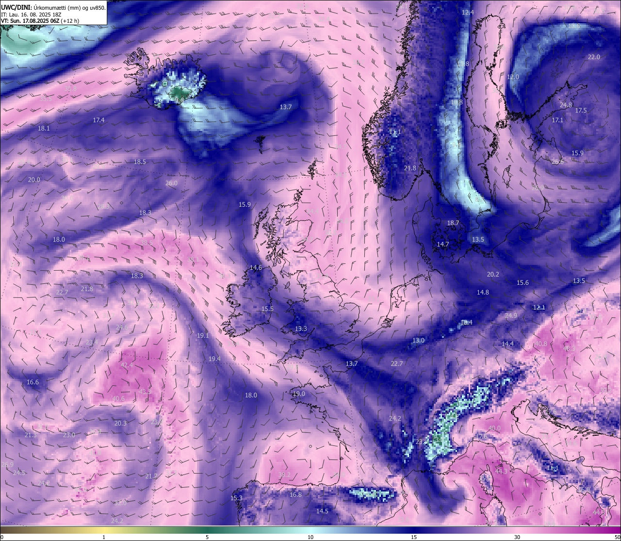The width and height of the screenshot is (621, 541).
Task: Click the 17.1 value near Finland
Action: (x=557, y=120)
